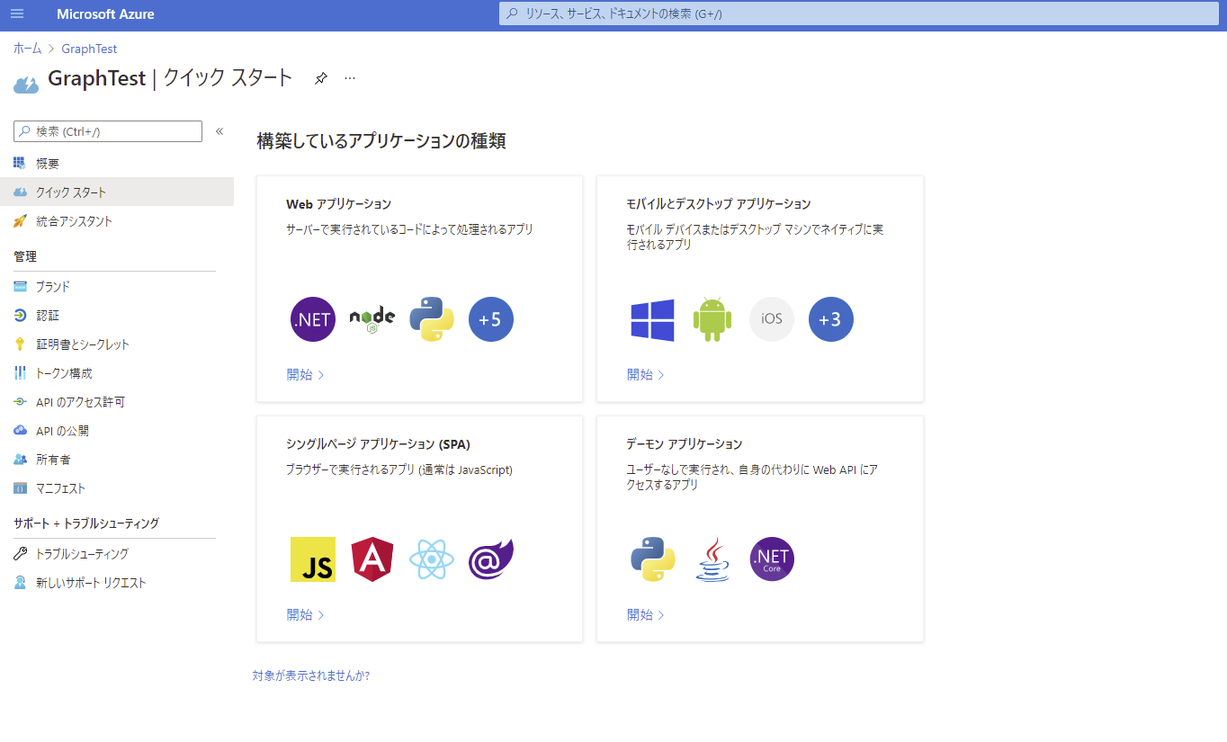
Task: Click 開始 in the Web アプリケーション card
Action: click(x=306, y=375)
